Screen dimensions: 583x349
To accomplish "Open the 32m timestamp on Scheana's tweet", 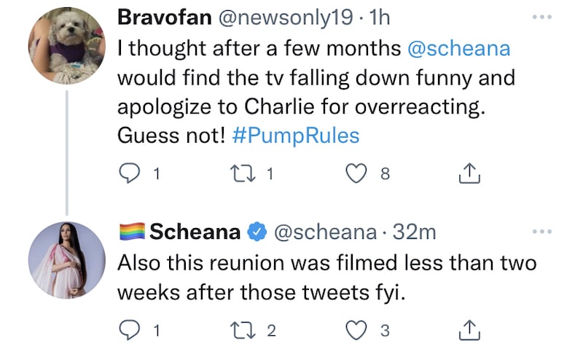I will click(414, 232).
